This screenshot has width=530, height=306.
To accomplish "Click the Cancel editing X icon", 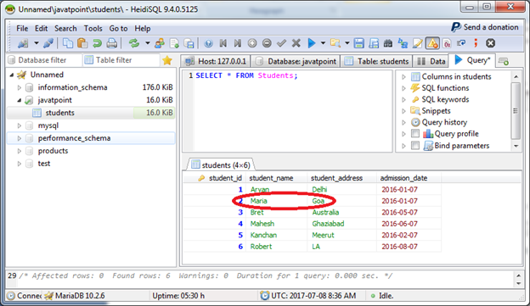I will (296, 43).
